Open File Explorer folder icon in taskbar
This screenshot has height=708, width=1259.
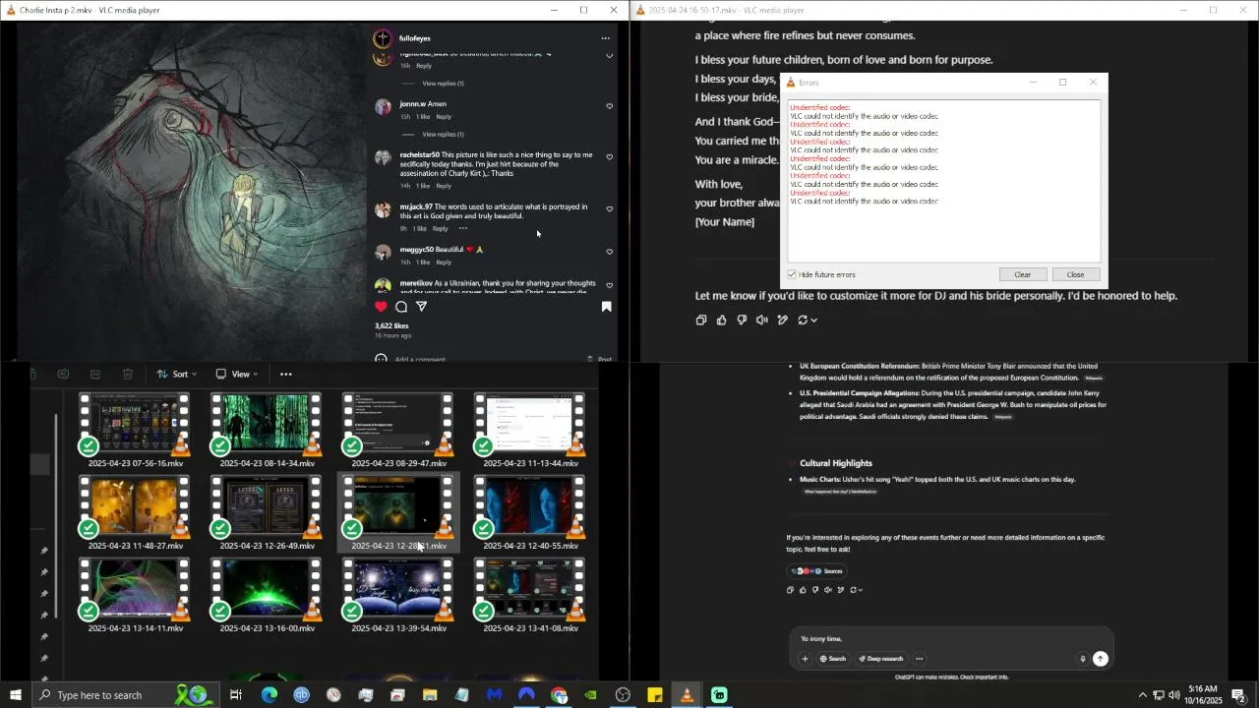tap(430, 695)
